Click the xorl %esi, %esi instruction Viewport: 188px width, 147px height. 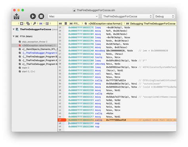click(x=107, y=74)
